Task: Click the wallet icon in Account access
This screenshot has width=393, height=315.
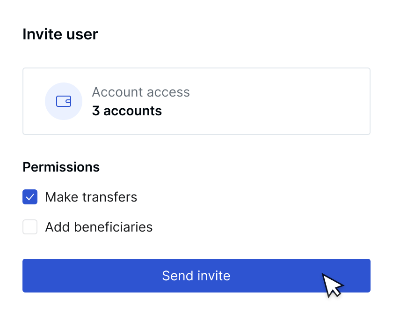Action: (64, 101)
